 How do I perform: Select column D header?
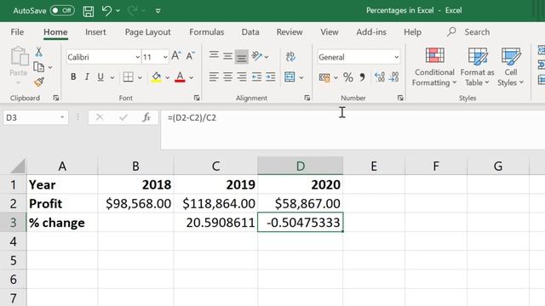click(301, 166)
